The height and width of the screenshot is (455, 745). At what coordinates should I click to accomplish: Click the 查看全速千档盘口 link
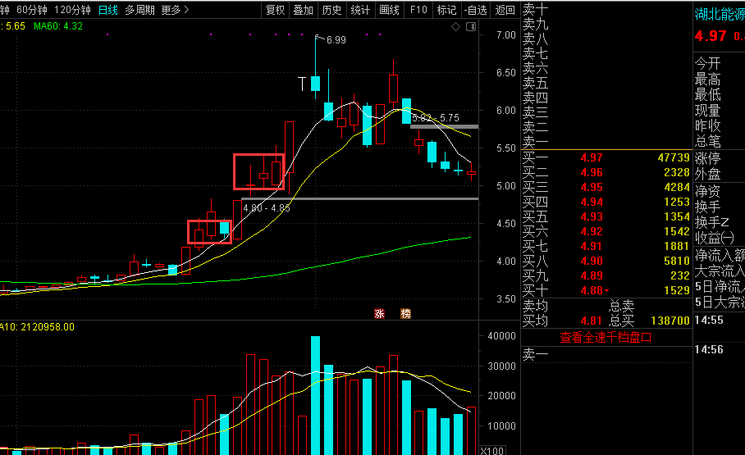pyautogui.click(x=606, y=336)
